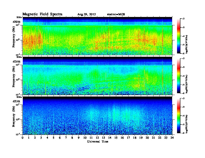Image resolution: width=205 pixels, height=158 pixels.
Task: Click the "-3" tick on the dH/dt color scale
Action: 183,27
